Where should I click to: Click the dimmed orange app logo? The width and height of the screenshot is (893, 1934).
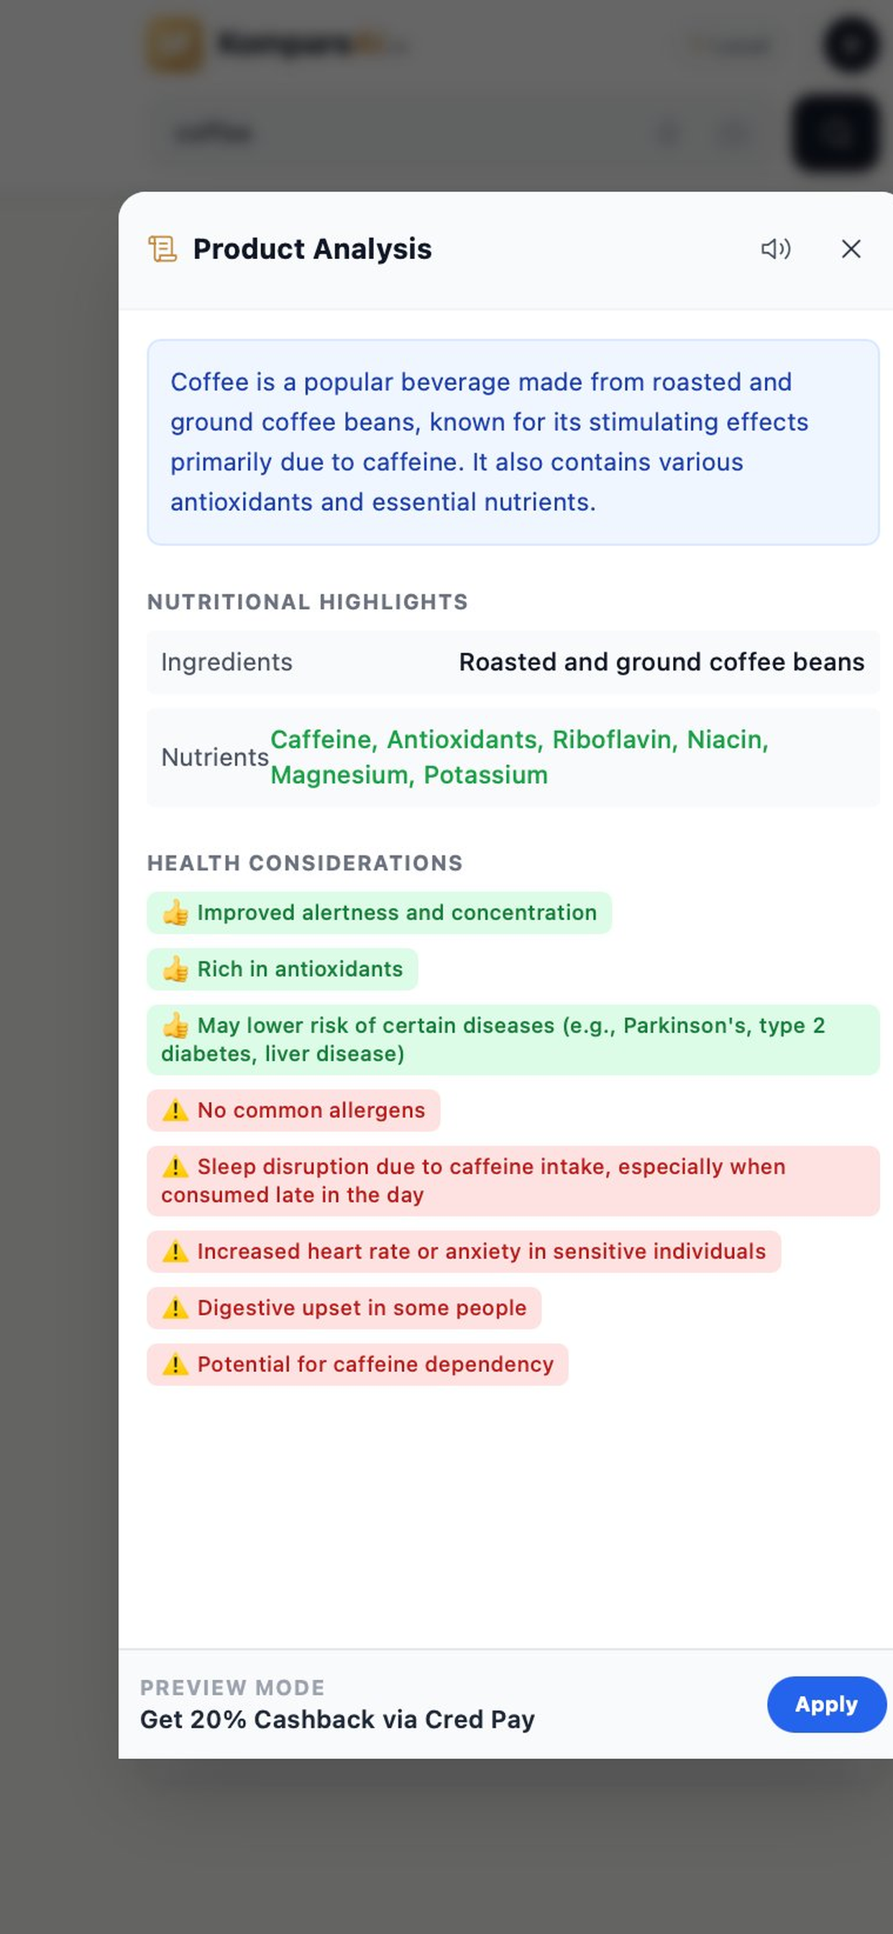pyautogui.click(x=174, y=45)
